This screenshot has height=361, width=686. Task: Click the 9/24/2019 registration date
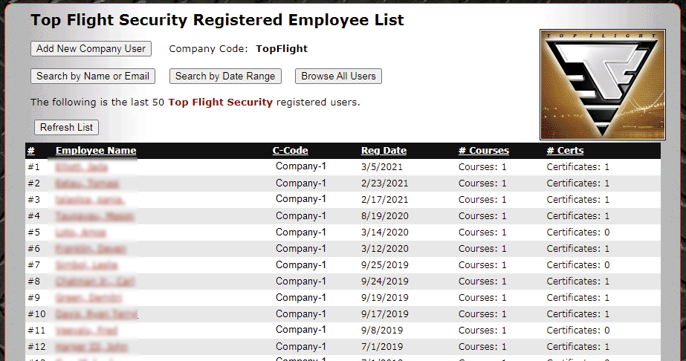(384, 282)
